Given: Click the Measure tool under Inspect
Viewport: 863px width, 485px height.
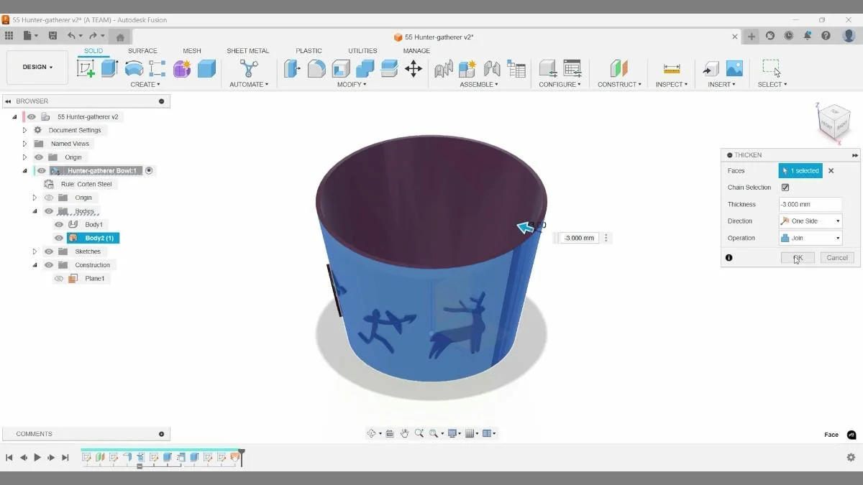Looking at the screenshot, I should click(x=672, y=68).
